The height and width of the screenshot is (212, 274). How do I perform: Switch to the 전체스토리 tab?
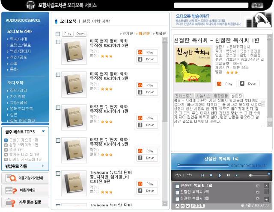tap(184, 96)
